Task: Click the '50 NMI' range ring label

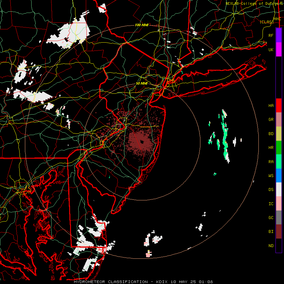Action: coord(142,83)
